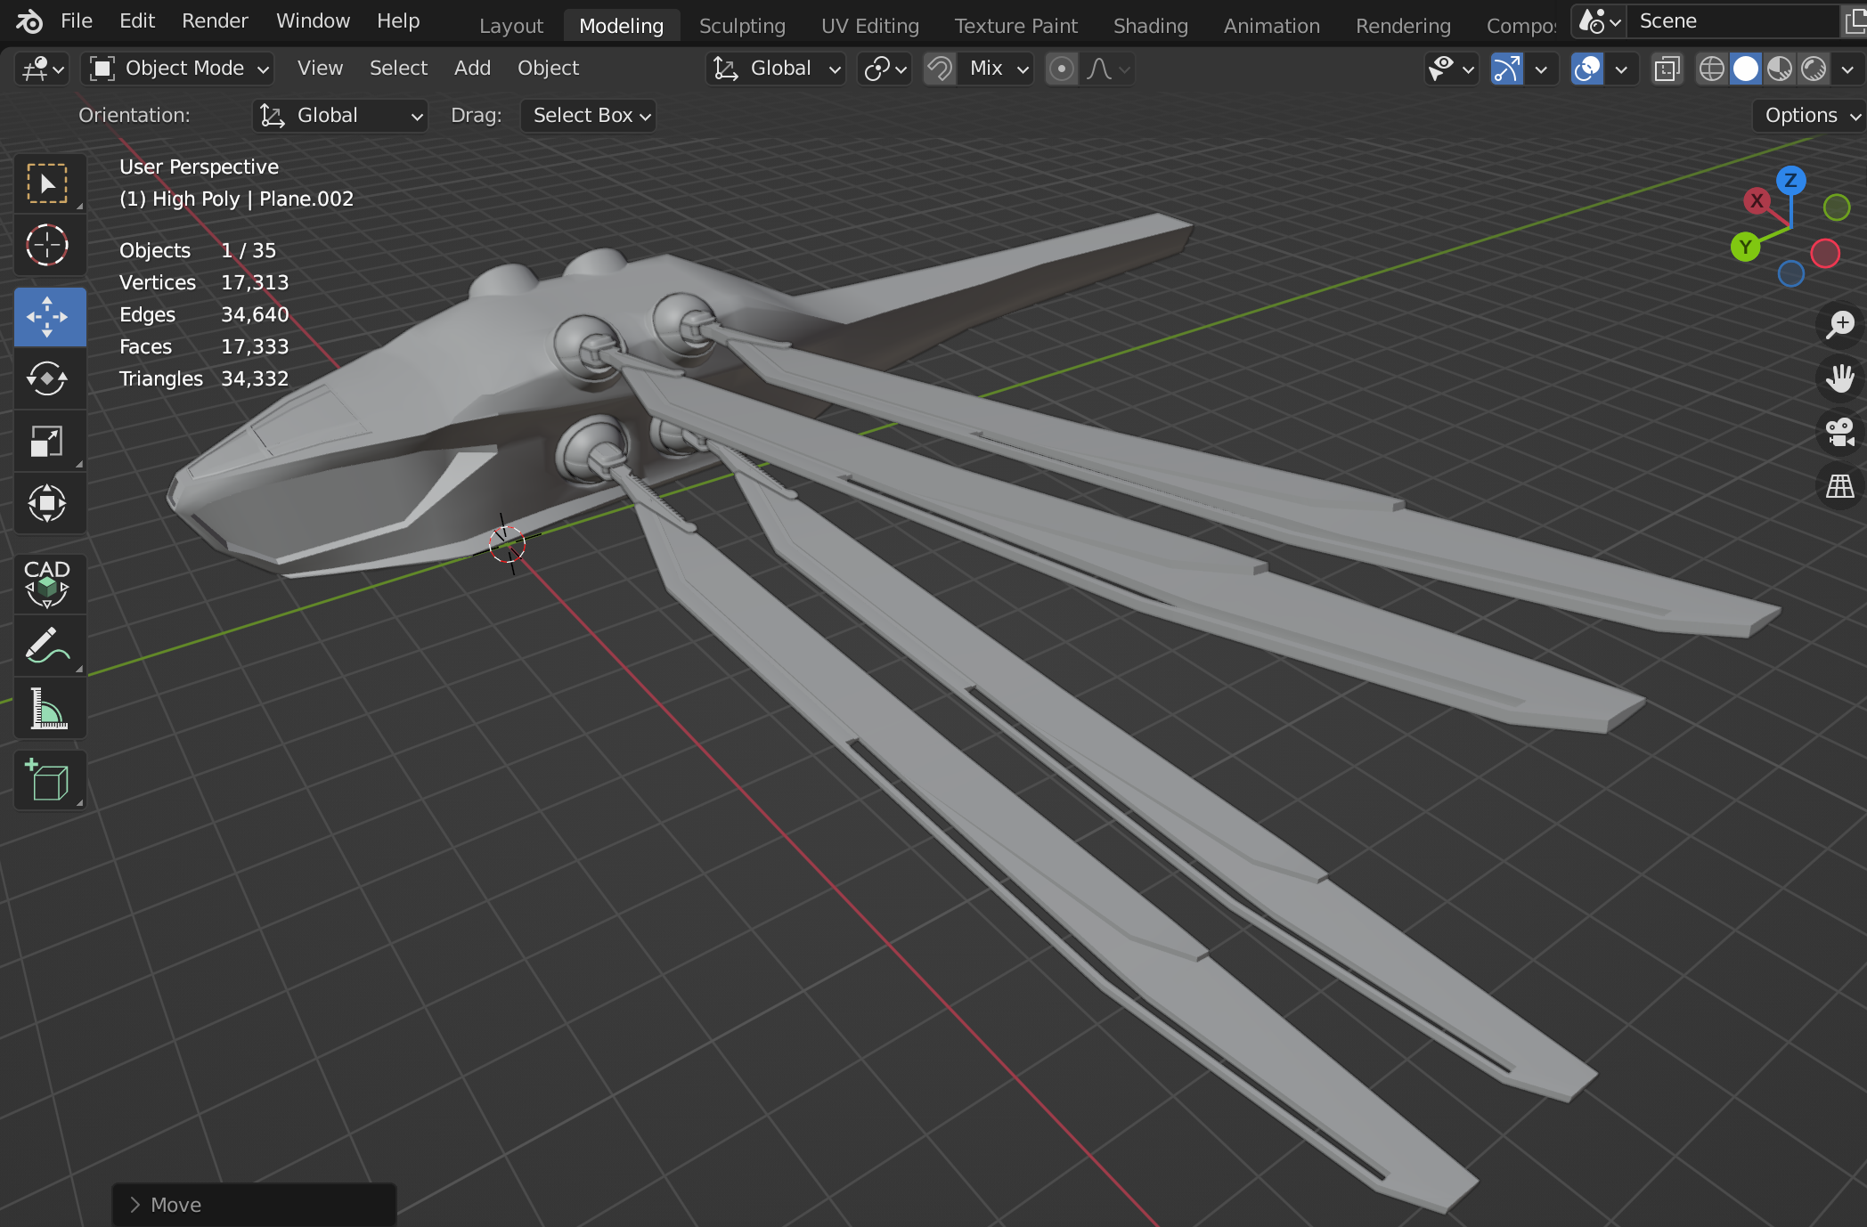Select the Cursor tool in toolbar
This screenshot has height=1227, width=1867.
47,246
